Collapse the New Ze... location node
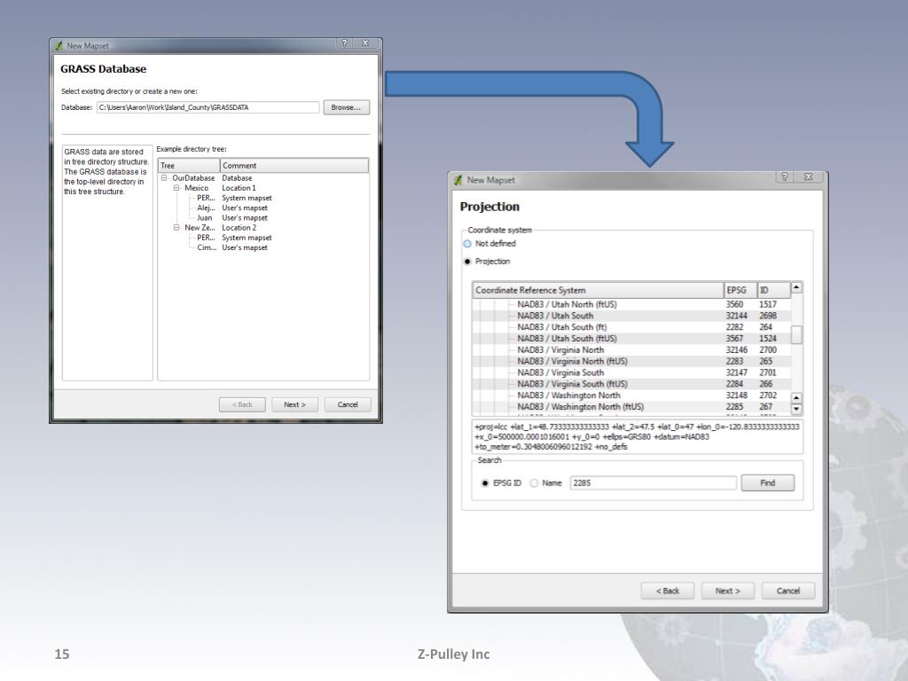 click(176, 228)
